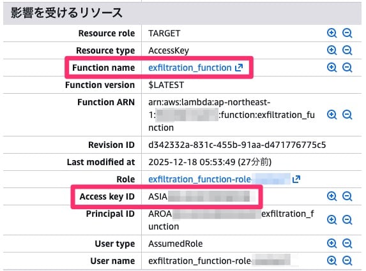Click zoom-out filter icon for Resource role
This screenshot has height=271, width=366.
click(347, 33)
